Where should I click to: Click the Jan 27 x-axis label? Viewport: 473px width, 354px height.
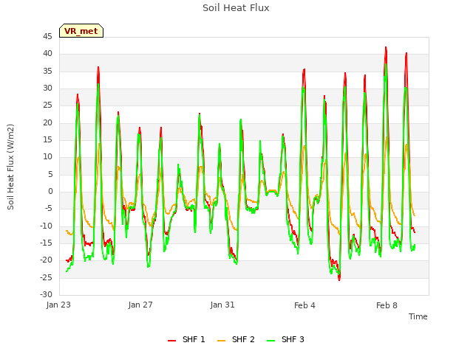(x=140, y=305)
